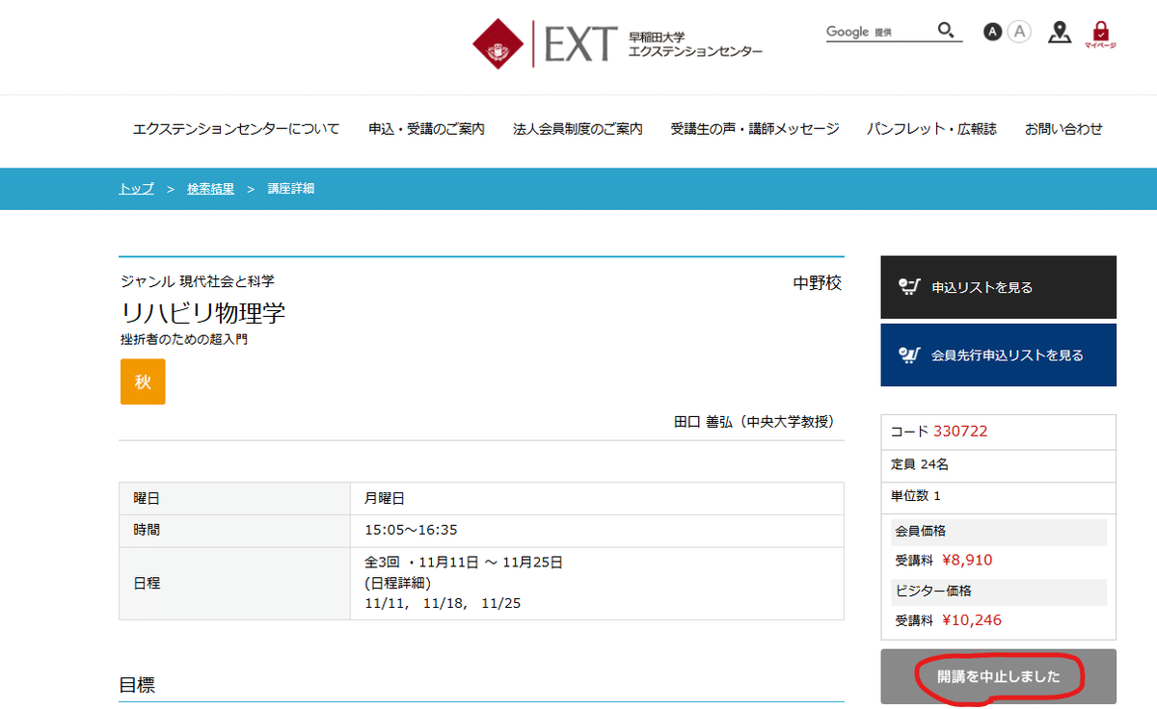Image resolution: width=1157 pixels, height=709 pixels.
Task: Click the ビジター価格 heading
Action: [x=998, y=591]
